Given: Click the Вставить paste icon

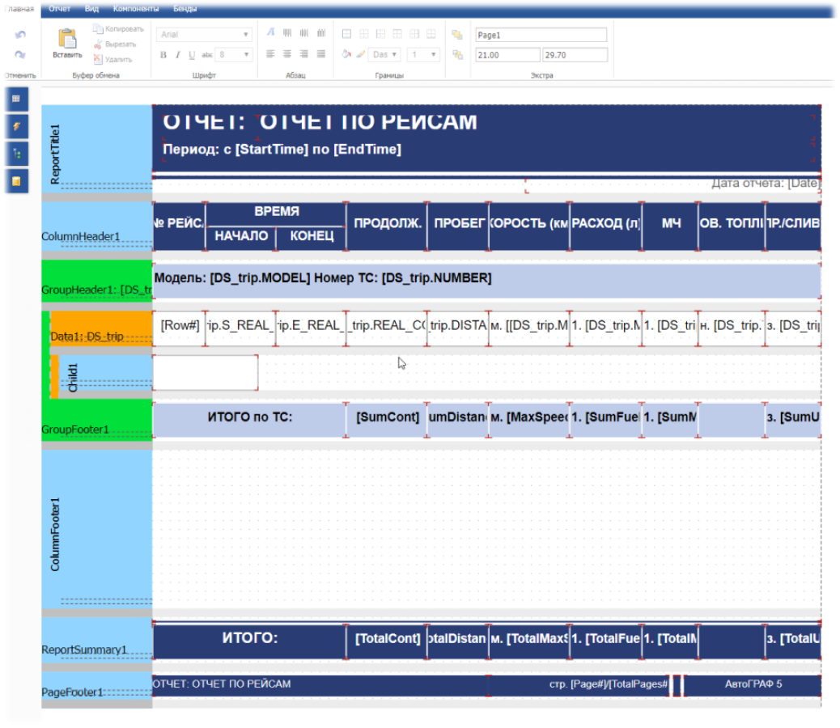Looking at the screenshot, I should coord(67,39).
